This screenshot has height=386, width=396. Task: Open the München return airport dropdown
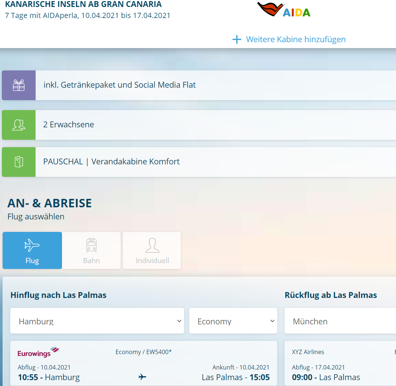[x=340, y=321]
